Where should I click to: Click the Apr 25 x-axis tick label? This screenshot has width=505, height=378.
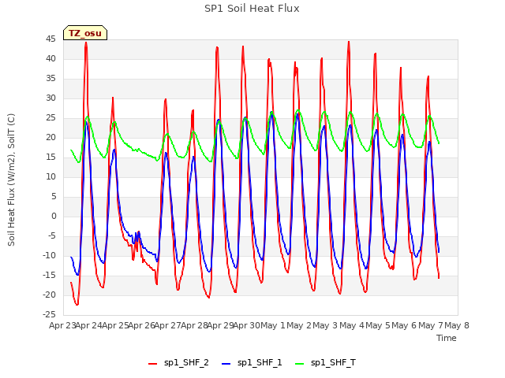click(115, 325)
